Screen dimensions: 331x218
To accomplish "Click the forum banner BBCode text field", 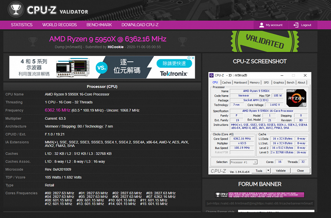I will pos(260,204).
